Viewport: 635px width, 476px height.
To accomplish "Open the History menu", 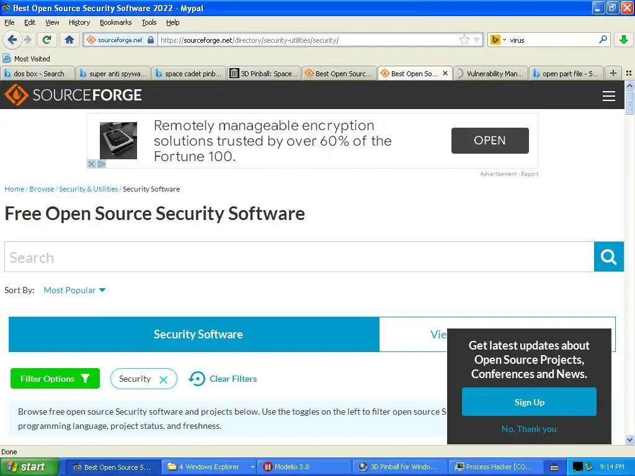I will coord(79,22).
